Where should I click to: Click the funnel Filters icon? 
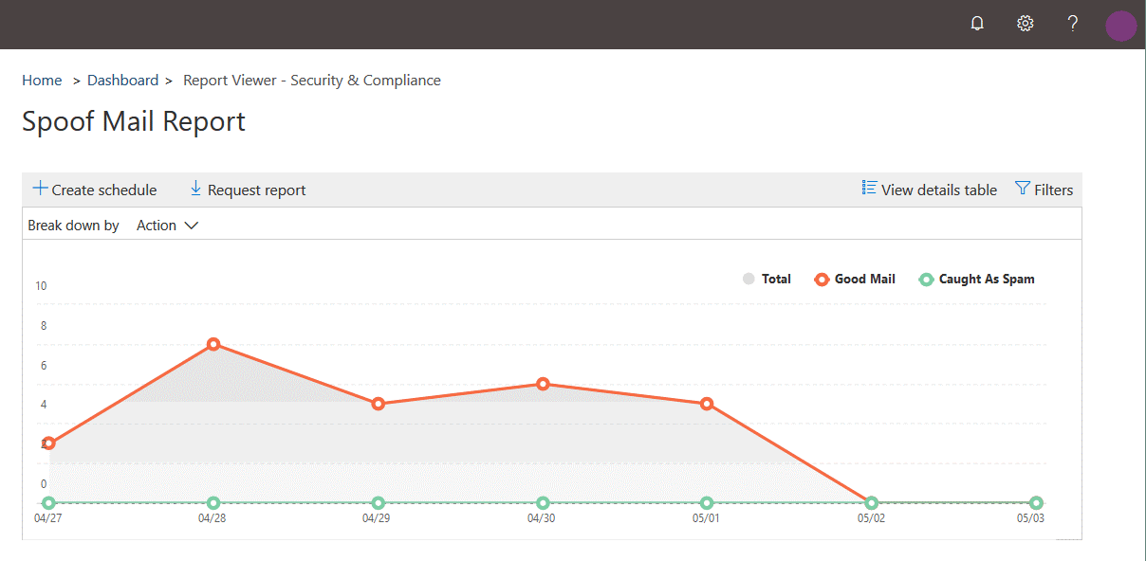pos(1022,189)
